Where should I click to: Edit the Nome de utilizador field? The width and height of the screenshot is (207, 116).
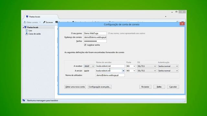pyautogui.click(x=110, y=75)
